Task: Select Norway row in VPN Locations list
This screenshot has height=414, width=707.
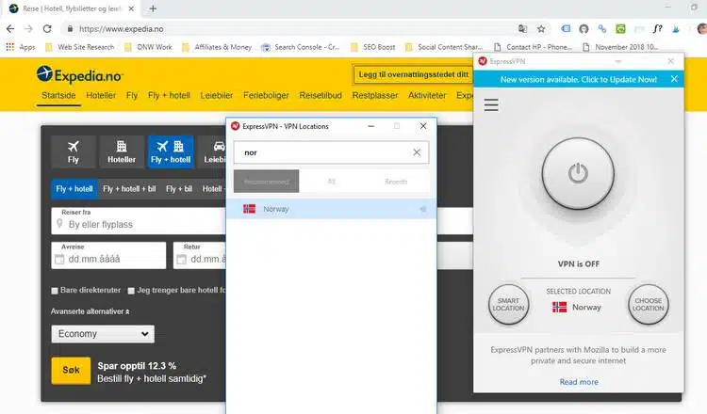Action: (x=332, y=209)
